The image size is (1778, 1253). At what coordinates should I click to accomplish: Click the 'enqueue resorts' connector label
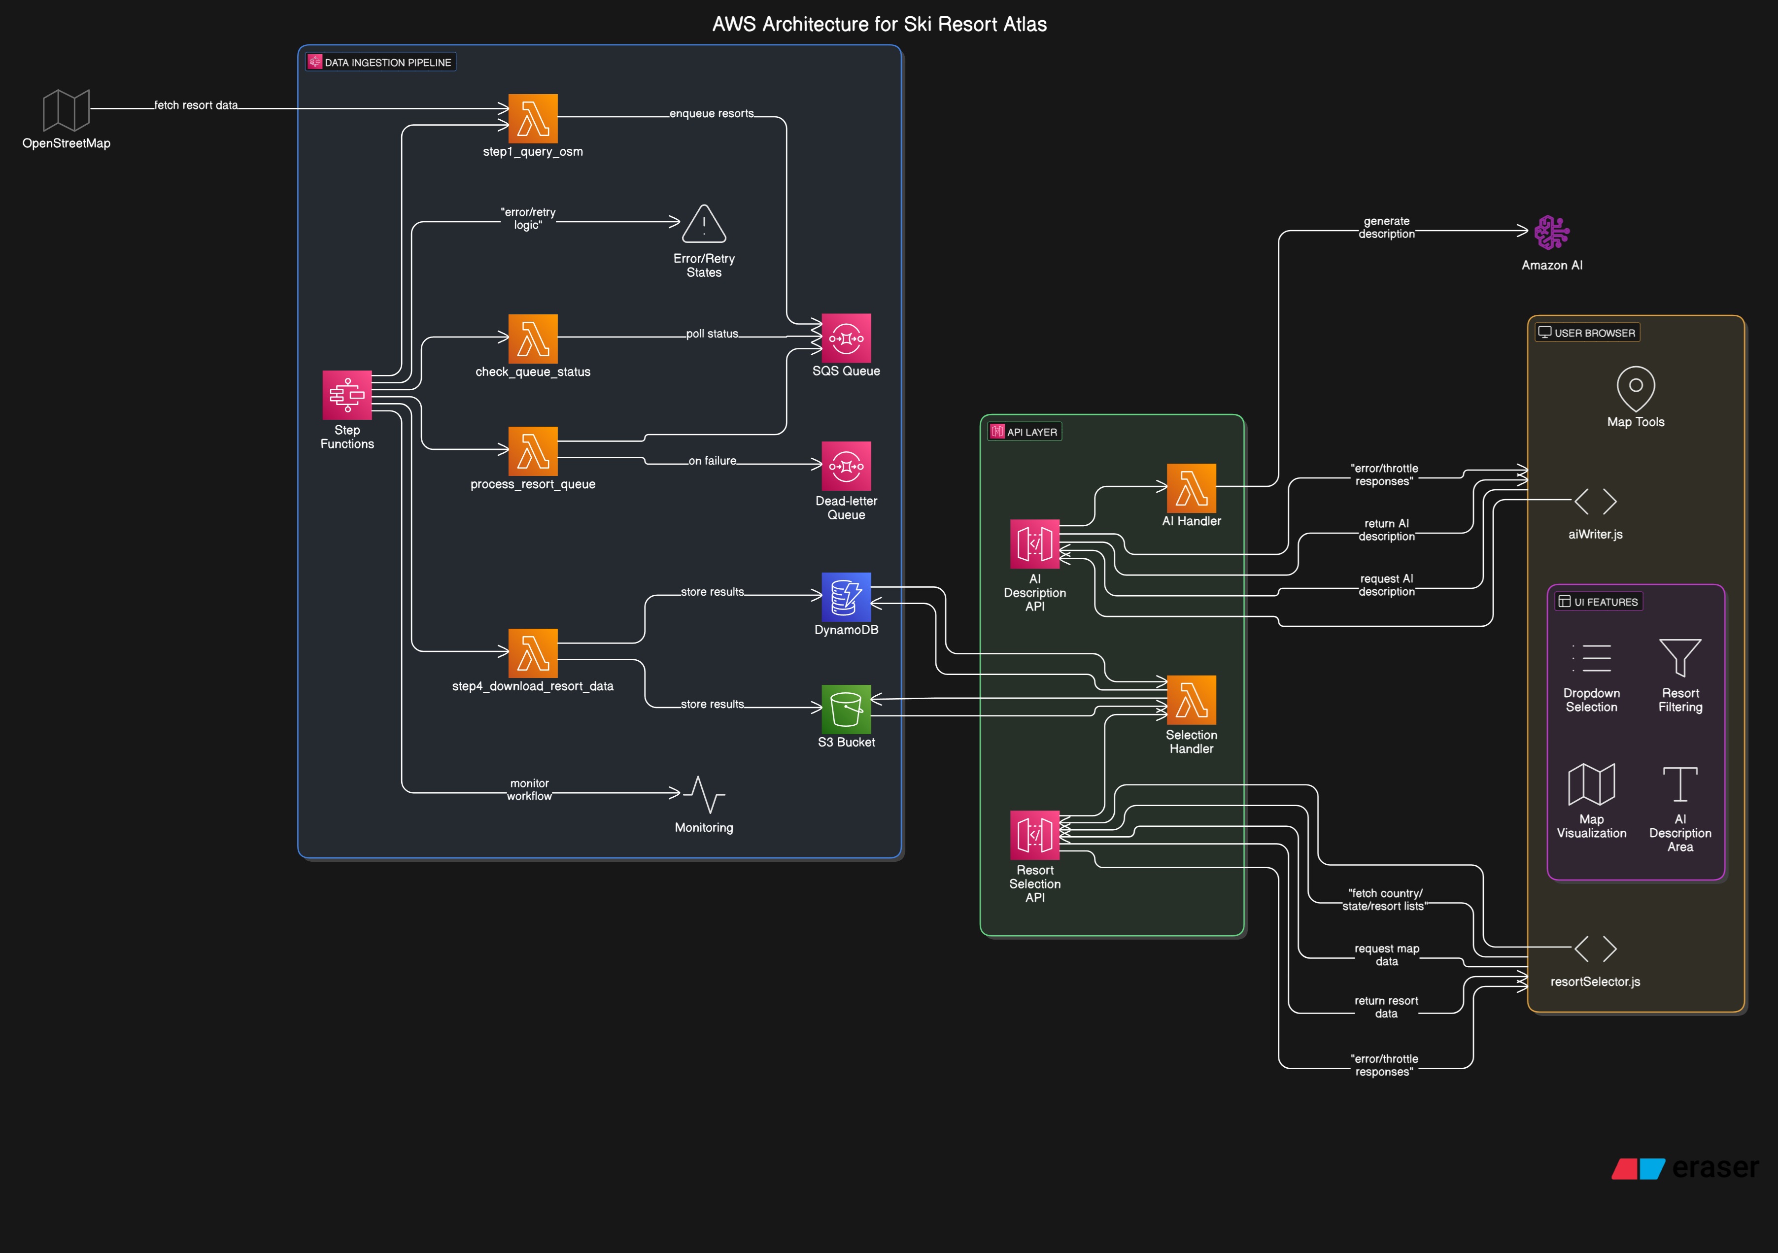point(712,113)
